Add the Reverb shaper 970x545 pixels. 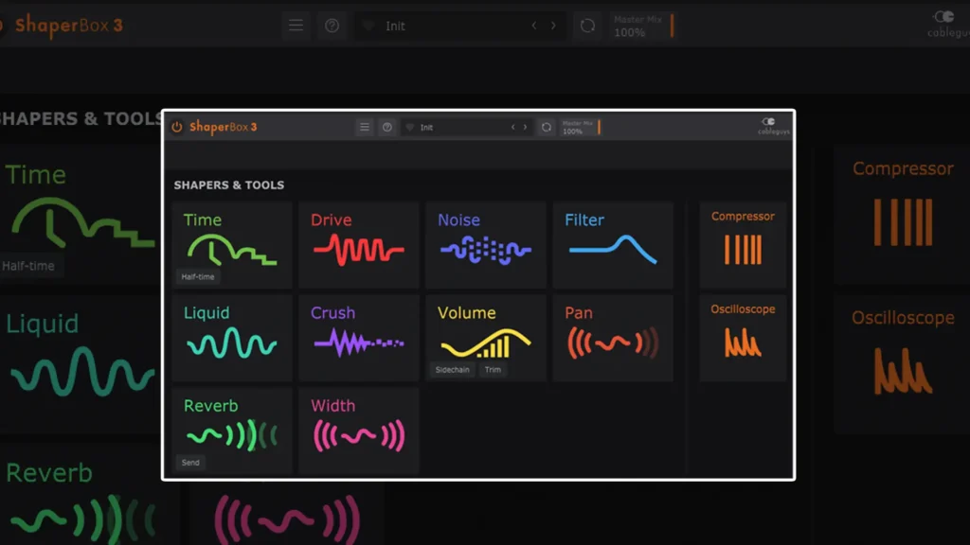click(232, 431)
